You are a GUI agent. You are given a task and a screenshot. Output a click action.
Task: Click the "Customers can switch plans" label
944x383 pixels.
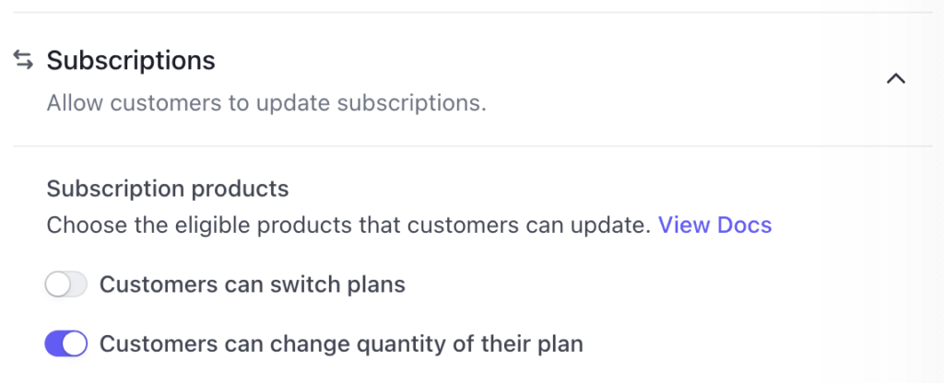point(252,285)
